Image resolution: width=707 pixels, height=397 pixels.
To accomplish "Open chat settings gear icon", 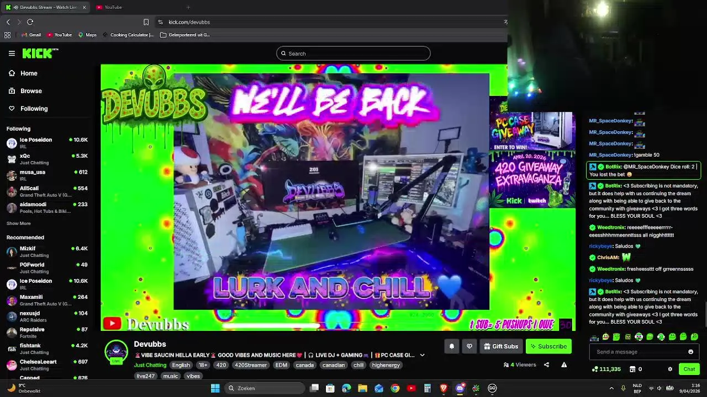I will coord(670,369).
